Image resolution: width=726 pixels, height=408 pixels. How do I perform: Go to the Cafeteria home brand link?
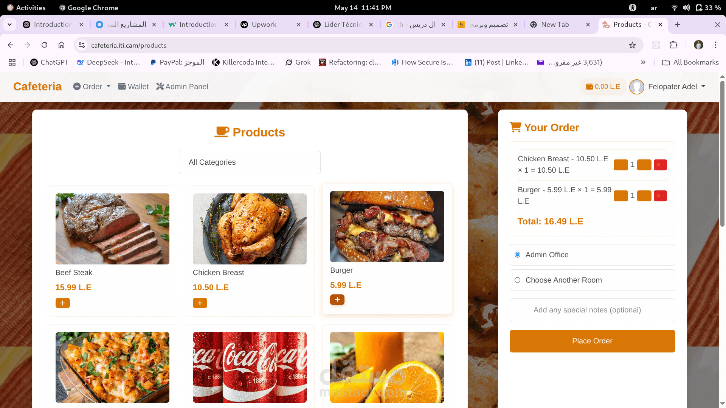[x=37, y=87]
